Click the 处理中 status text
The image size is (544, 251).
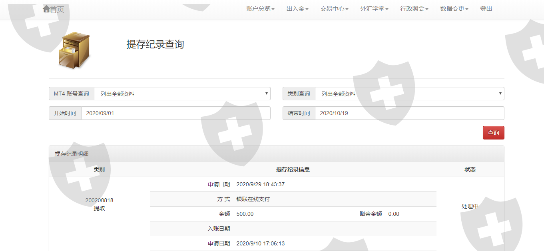[x=470, y=207]
